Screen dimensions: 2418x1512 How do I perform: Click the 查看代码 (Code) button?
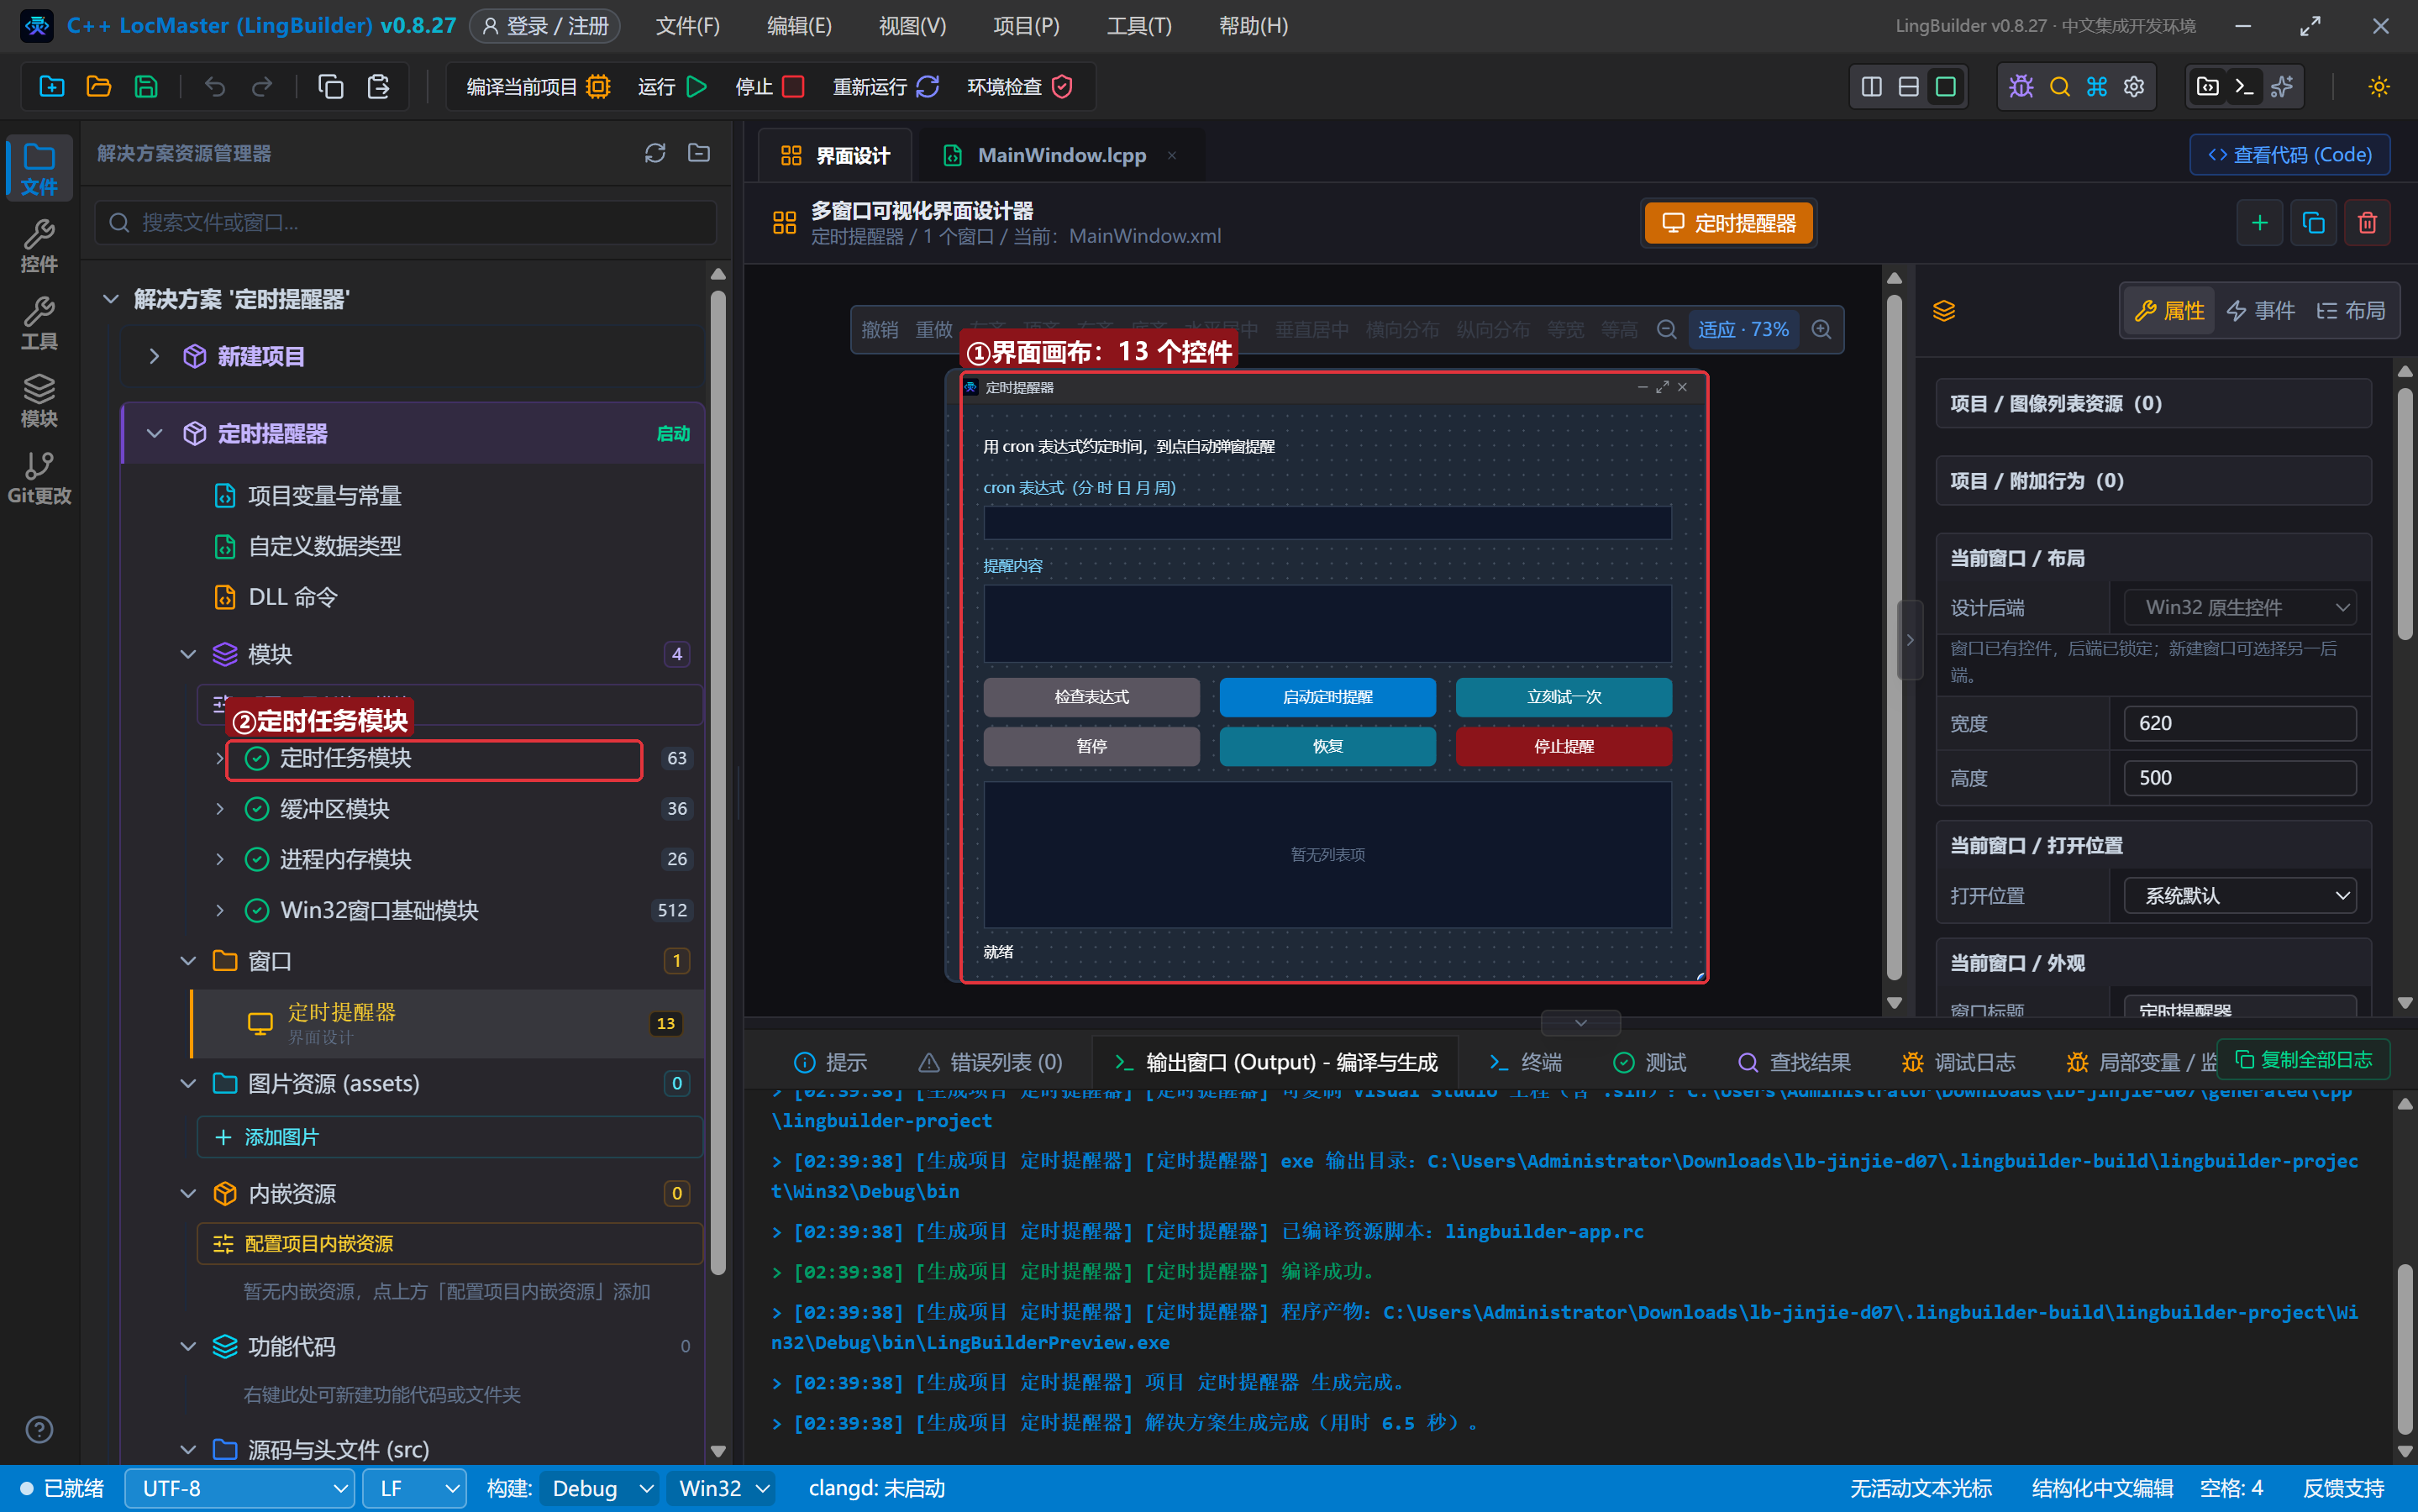[x=2289, y=155]
